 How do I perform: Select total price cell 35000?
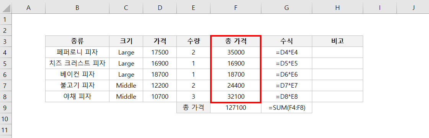236,52
